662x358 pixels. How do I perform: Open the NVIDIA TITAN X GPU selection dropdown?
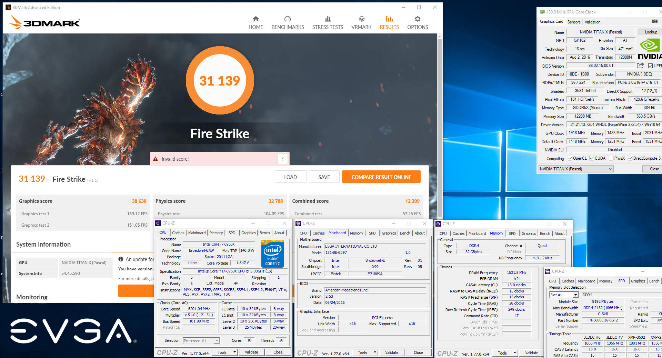pos(576,169)
